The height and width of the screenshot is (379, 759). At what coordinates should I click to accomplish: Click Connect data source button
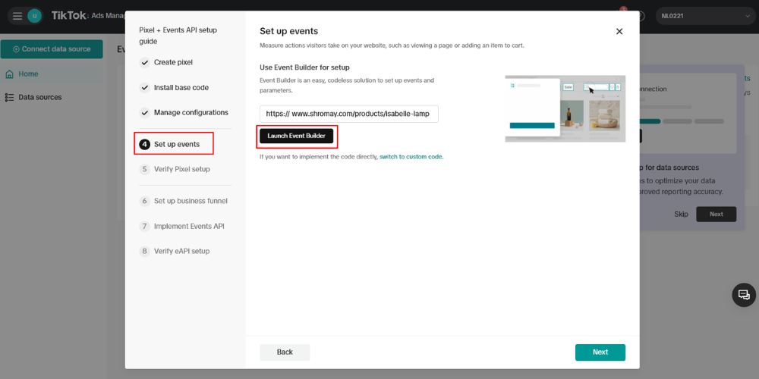pos(52,49)
